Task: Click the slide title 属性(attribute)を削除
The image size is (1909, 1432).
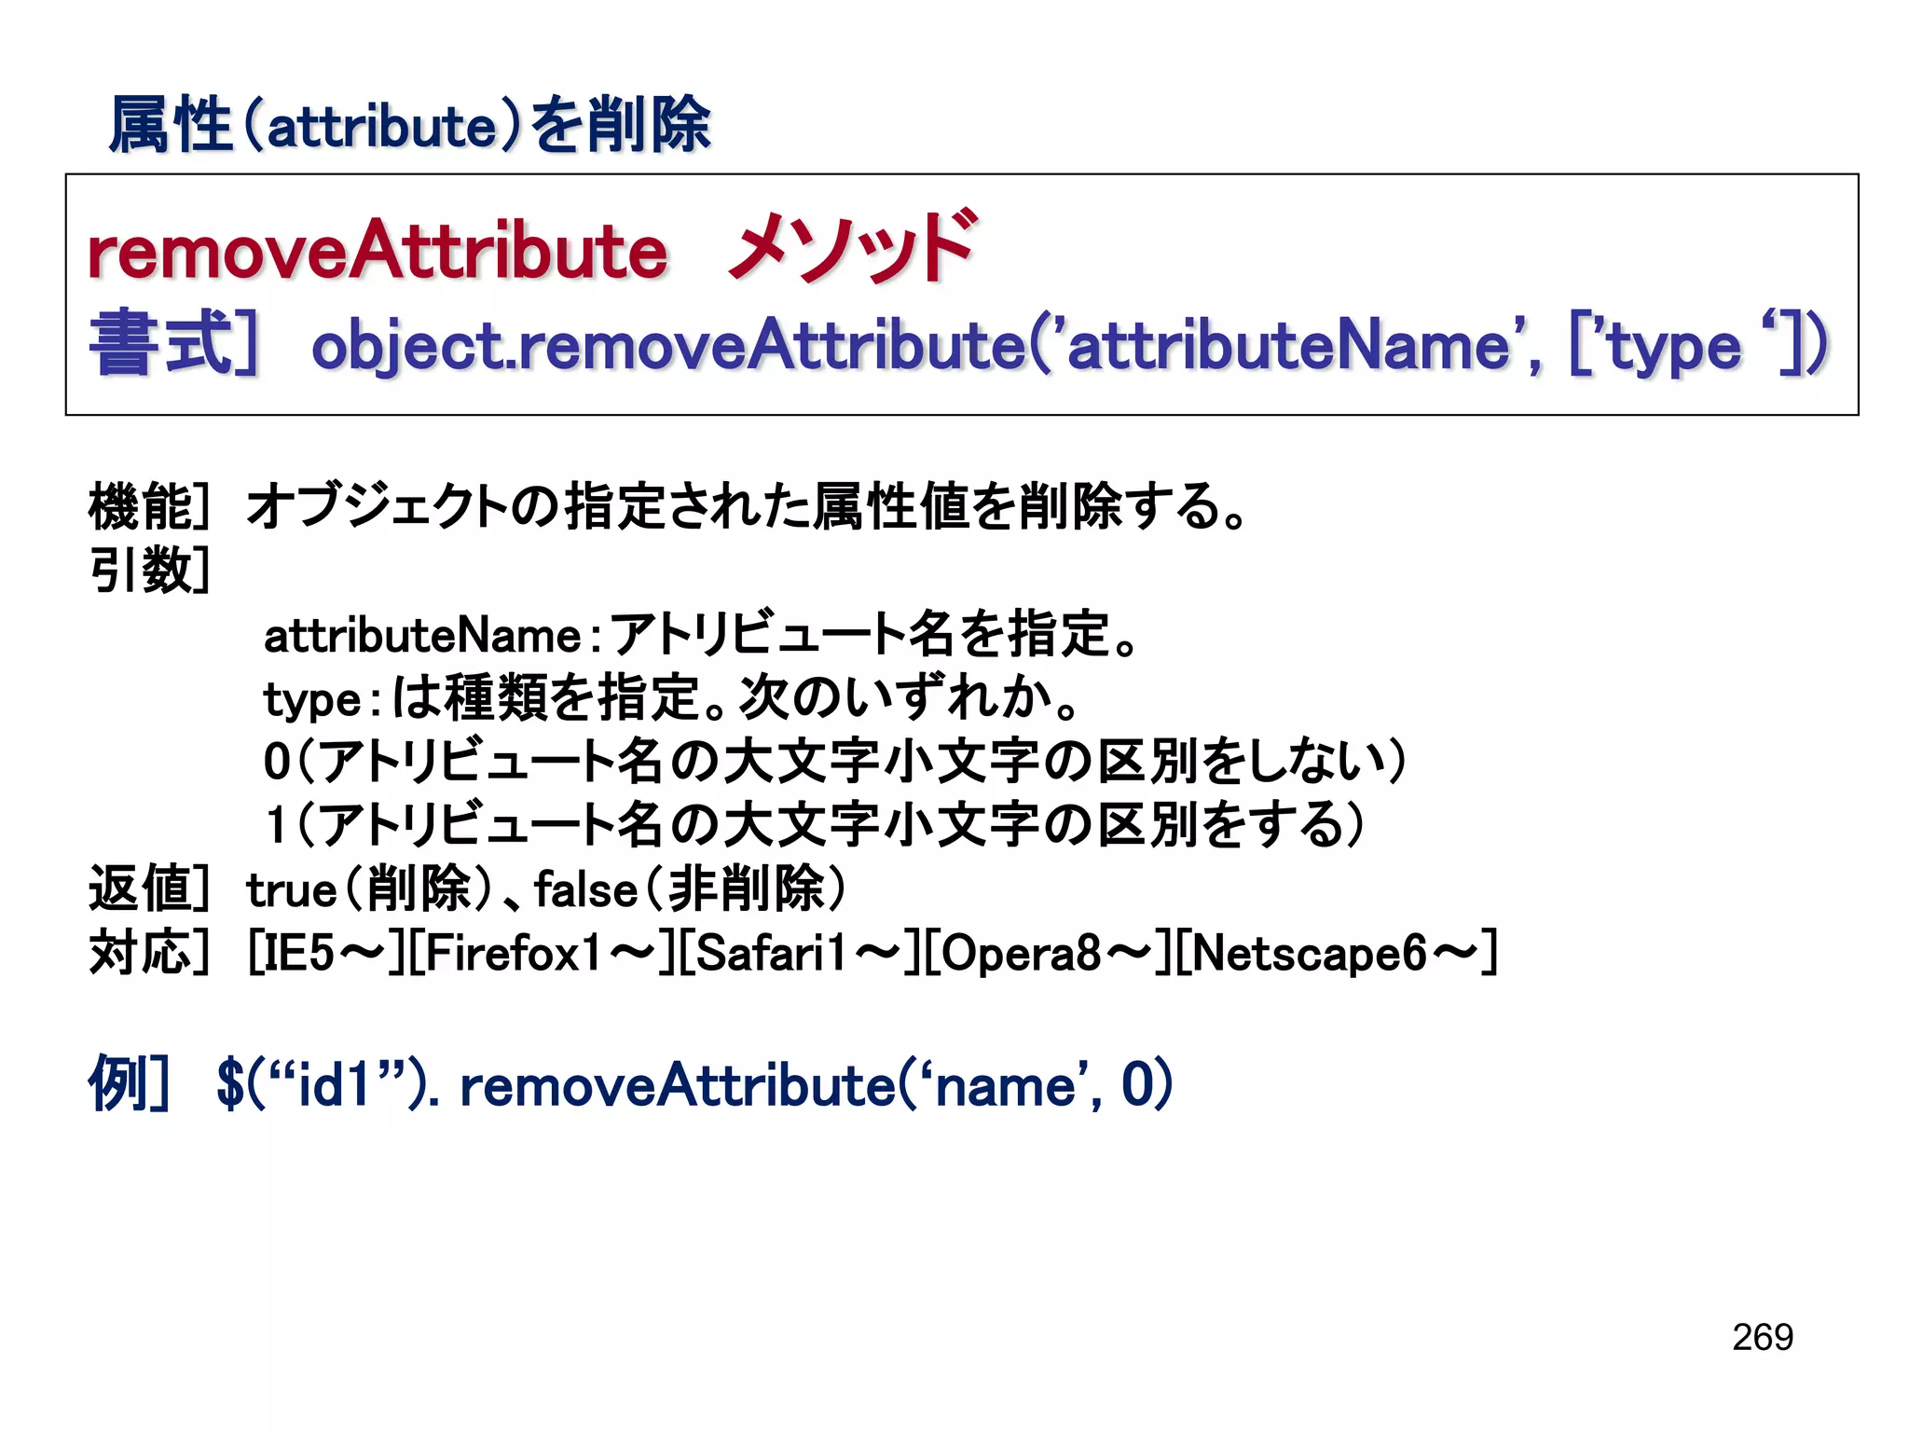Action: click(x=409, y=125)
